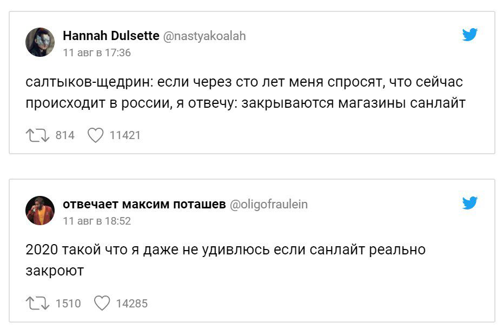
Task: Open Hannah Dulsette's profile avatar
Action: tap(40, 42)
